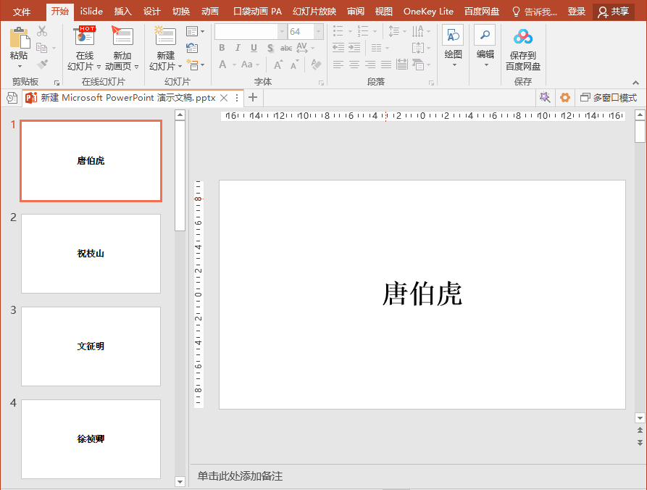Expand the font name dropdown
The width and height of the screenshot is (647, 490).
[x=282, y=32]
